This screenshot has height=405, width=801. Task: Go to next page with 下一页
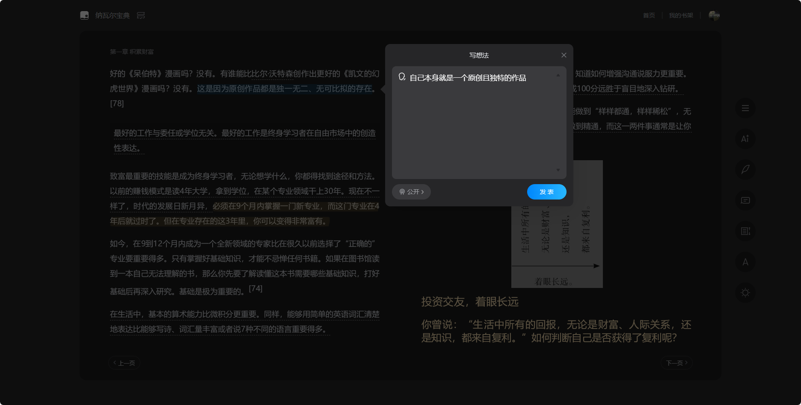676,363
